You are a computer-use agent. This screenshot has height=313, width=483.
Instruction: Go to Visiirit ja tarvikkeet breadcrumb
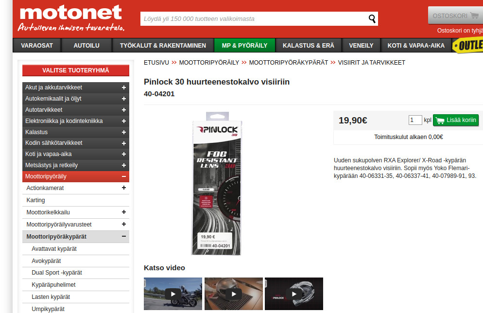coord(372,63)
